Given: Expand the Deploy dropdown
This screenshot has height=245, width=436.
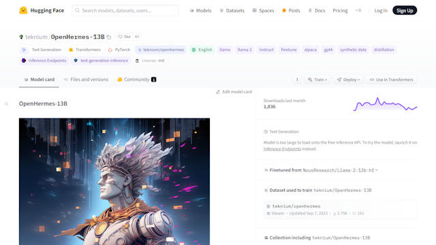Looking at the screenshot, I should tap(348, 80).
